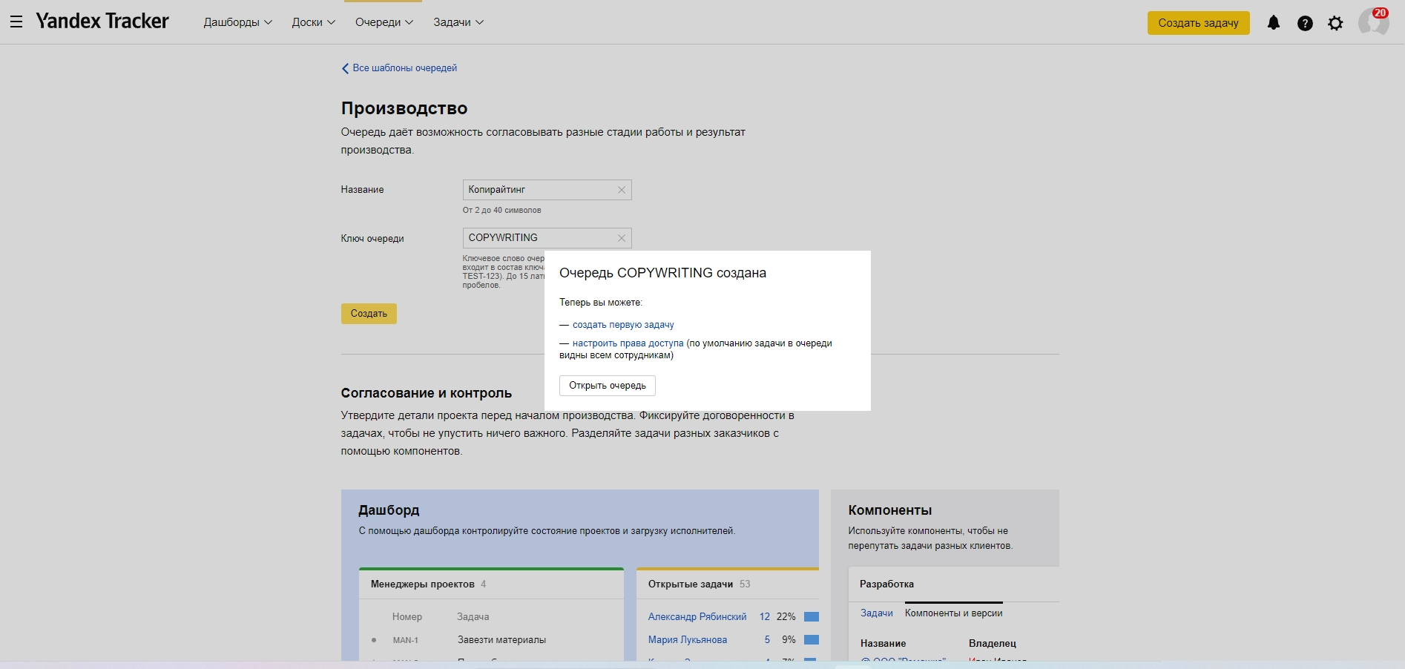Click the Владелец column header

[993, 644]
